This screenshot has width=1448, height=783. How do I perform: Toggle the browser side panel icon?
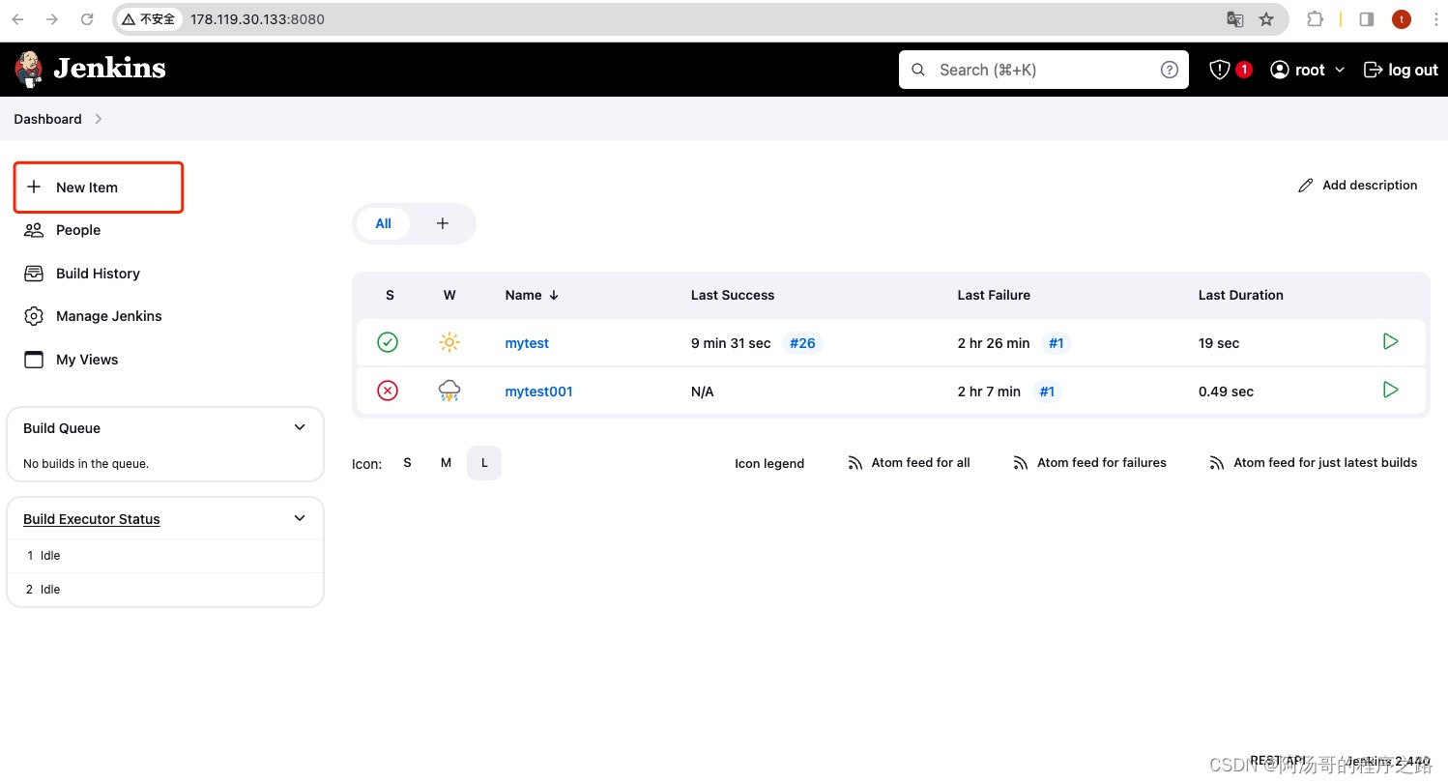1367,19
